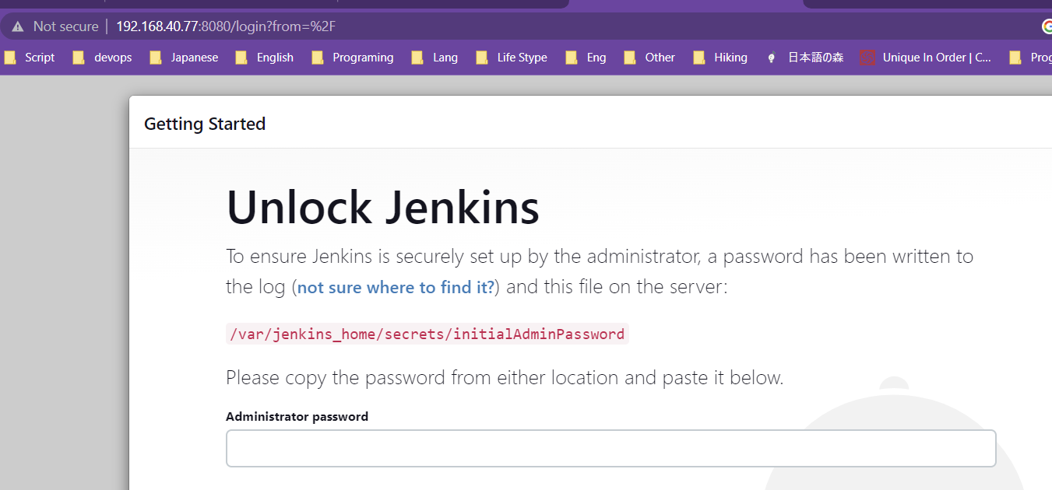Image resolution: width=1052 pixels, height=490 pixels.
Task: Click the Unlock Jenkins heading
Action: (x=382, y=207)
